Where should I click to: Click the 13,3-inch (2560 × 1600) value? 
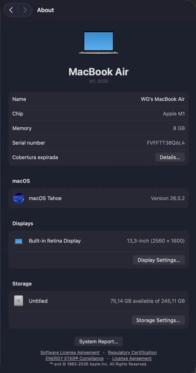156,241
